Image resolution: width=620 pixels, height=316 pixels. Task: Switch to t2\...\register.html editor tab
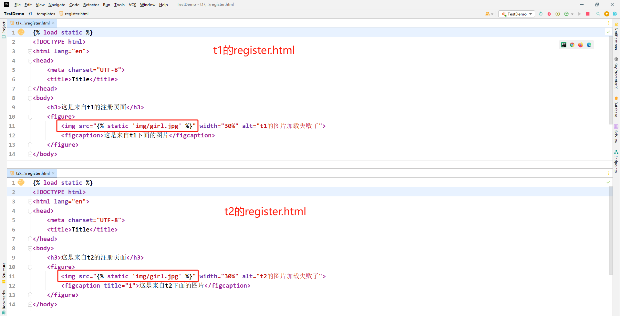[x=33, y=173]
